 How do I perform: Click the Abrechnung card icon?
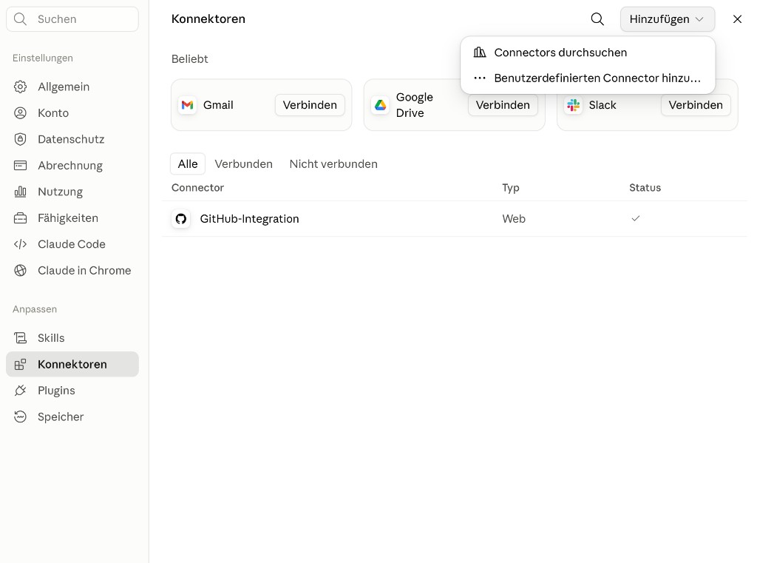click(20, 165)
